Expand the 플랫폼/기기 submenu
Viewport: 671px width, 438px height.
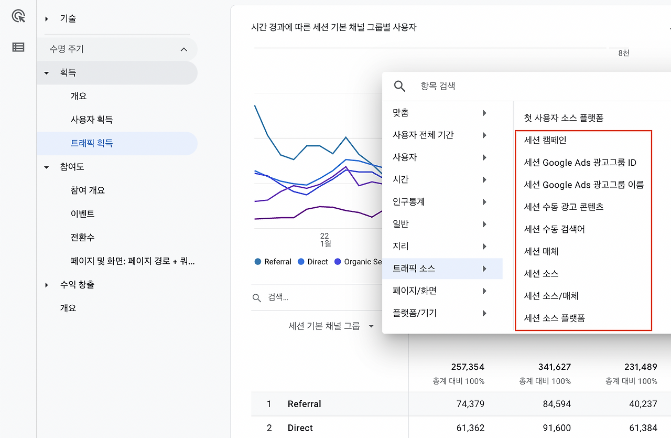484,313
